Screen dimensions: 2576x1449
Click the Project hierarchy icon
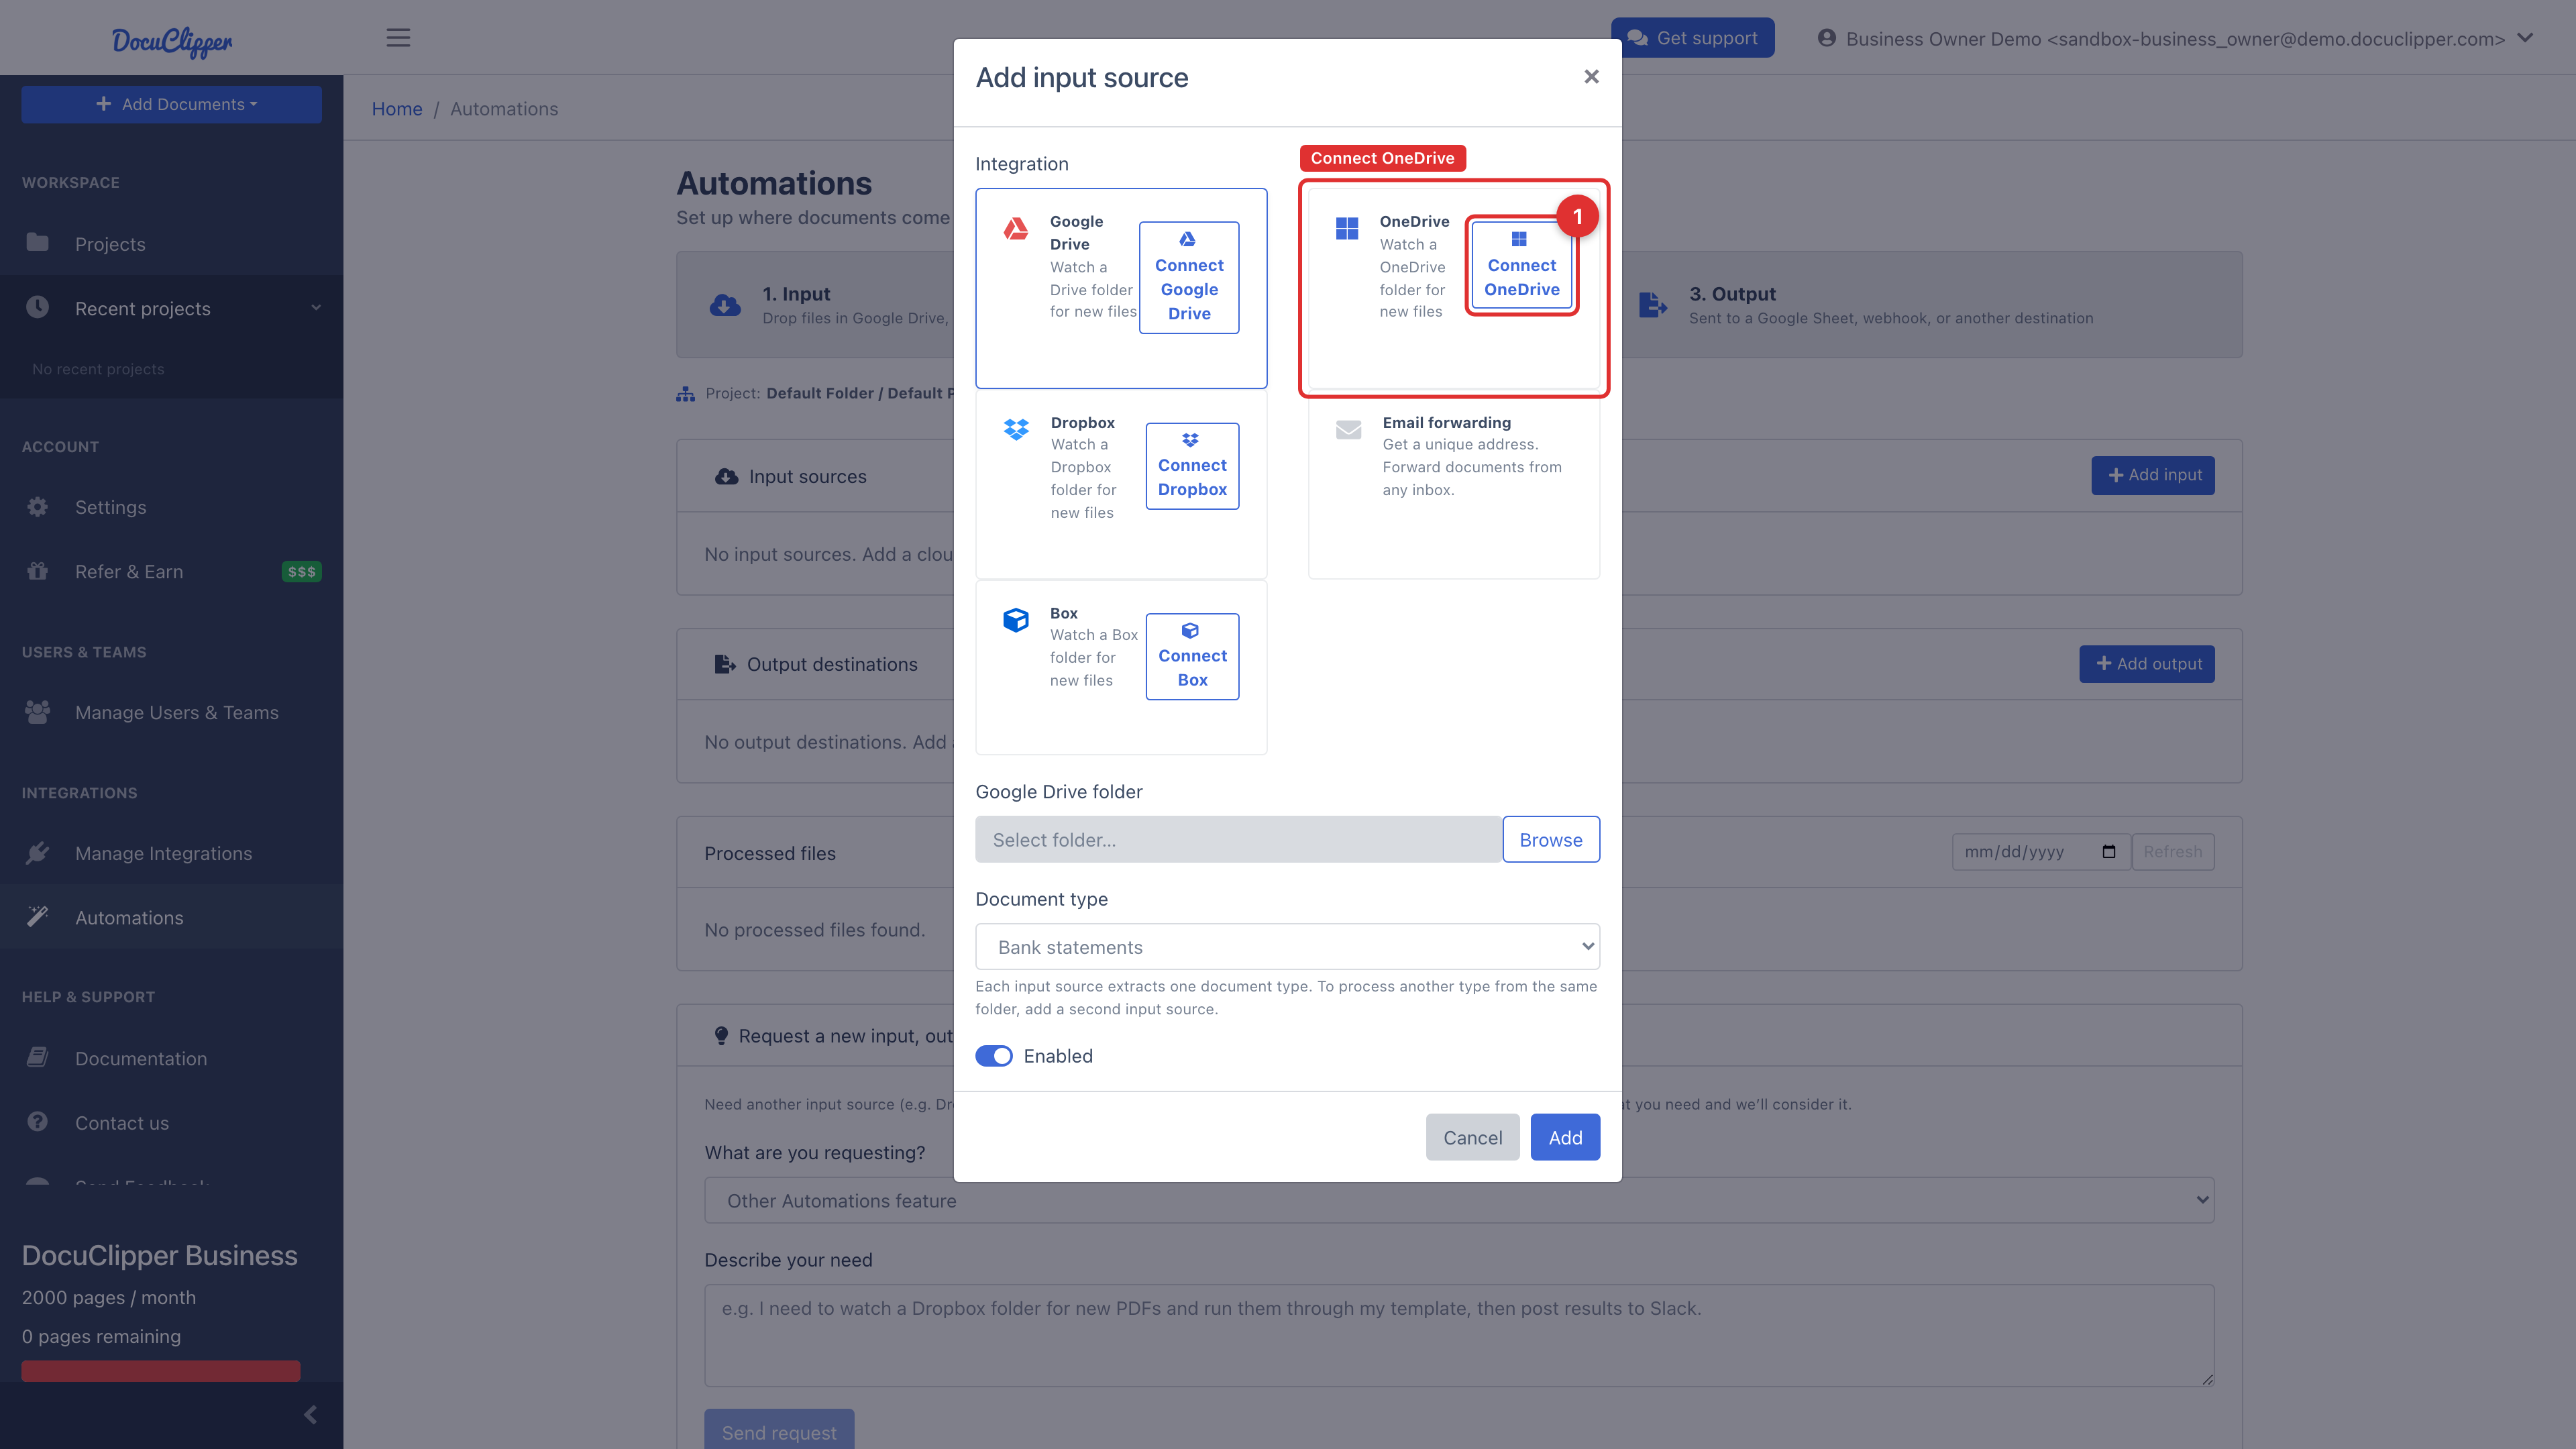pyautogui.click(x=685, y=394)
